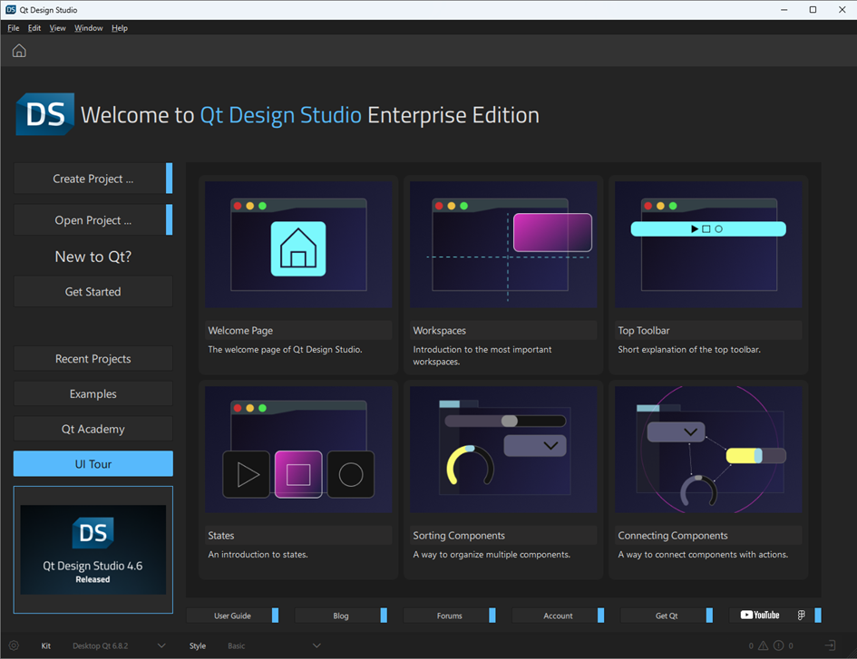
Task: Click the arrow icon at far right of status bar
Action: click(829, 645)
